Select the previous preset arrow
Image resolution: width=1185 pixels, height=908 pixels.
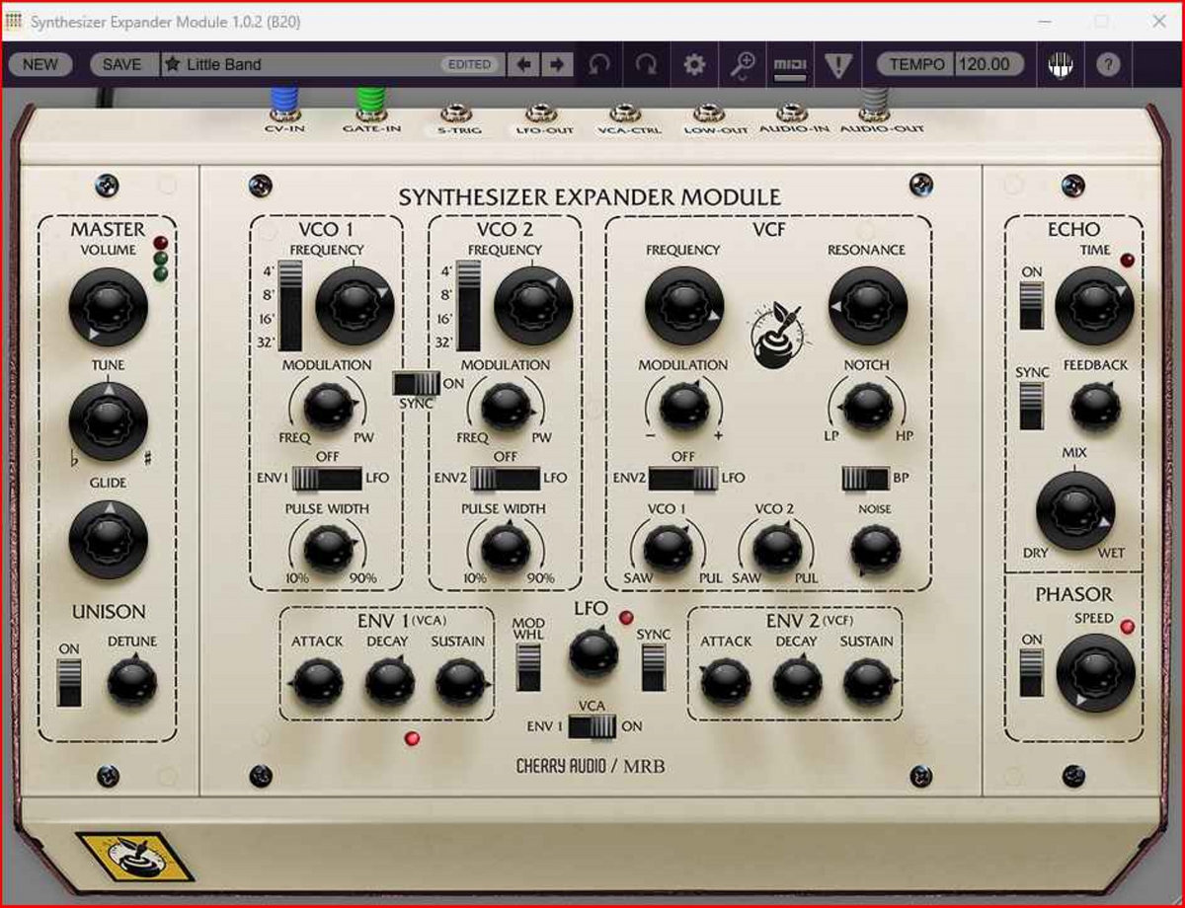pos(523,65)
